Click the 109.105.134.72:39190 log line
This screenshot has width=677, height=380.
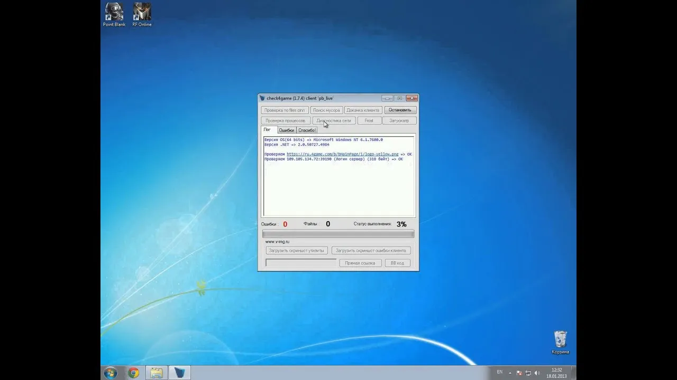coord(334,159)
